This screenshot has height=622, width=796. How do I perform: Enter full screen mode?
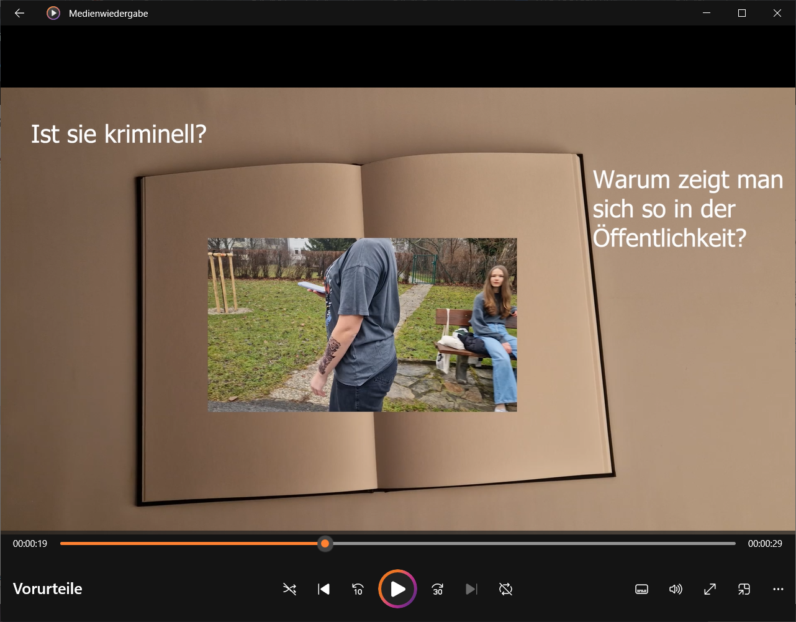tap(710, 589)
